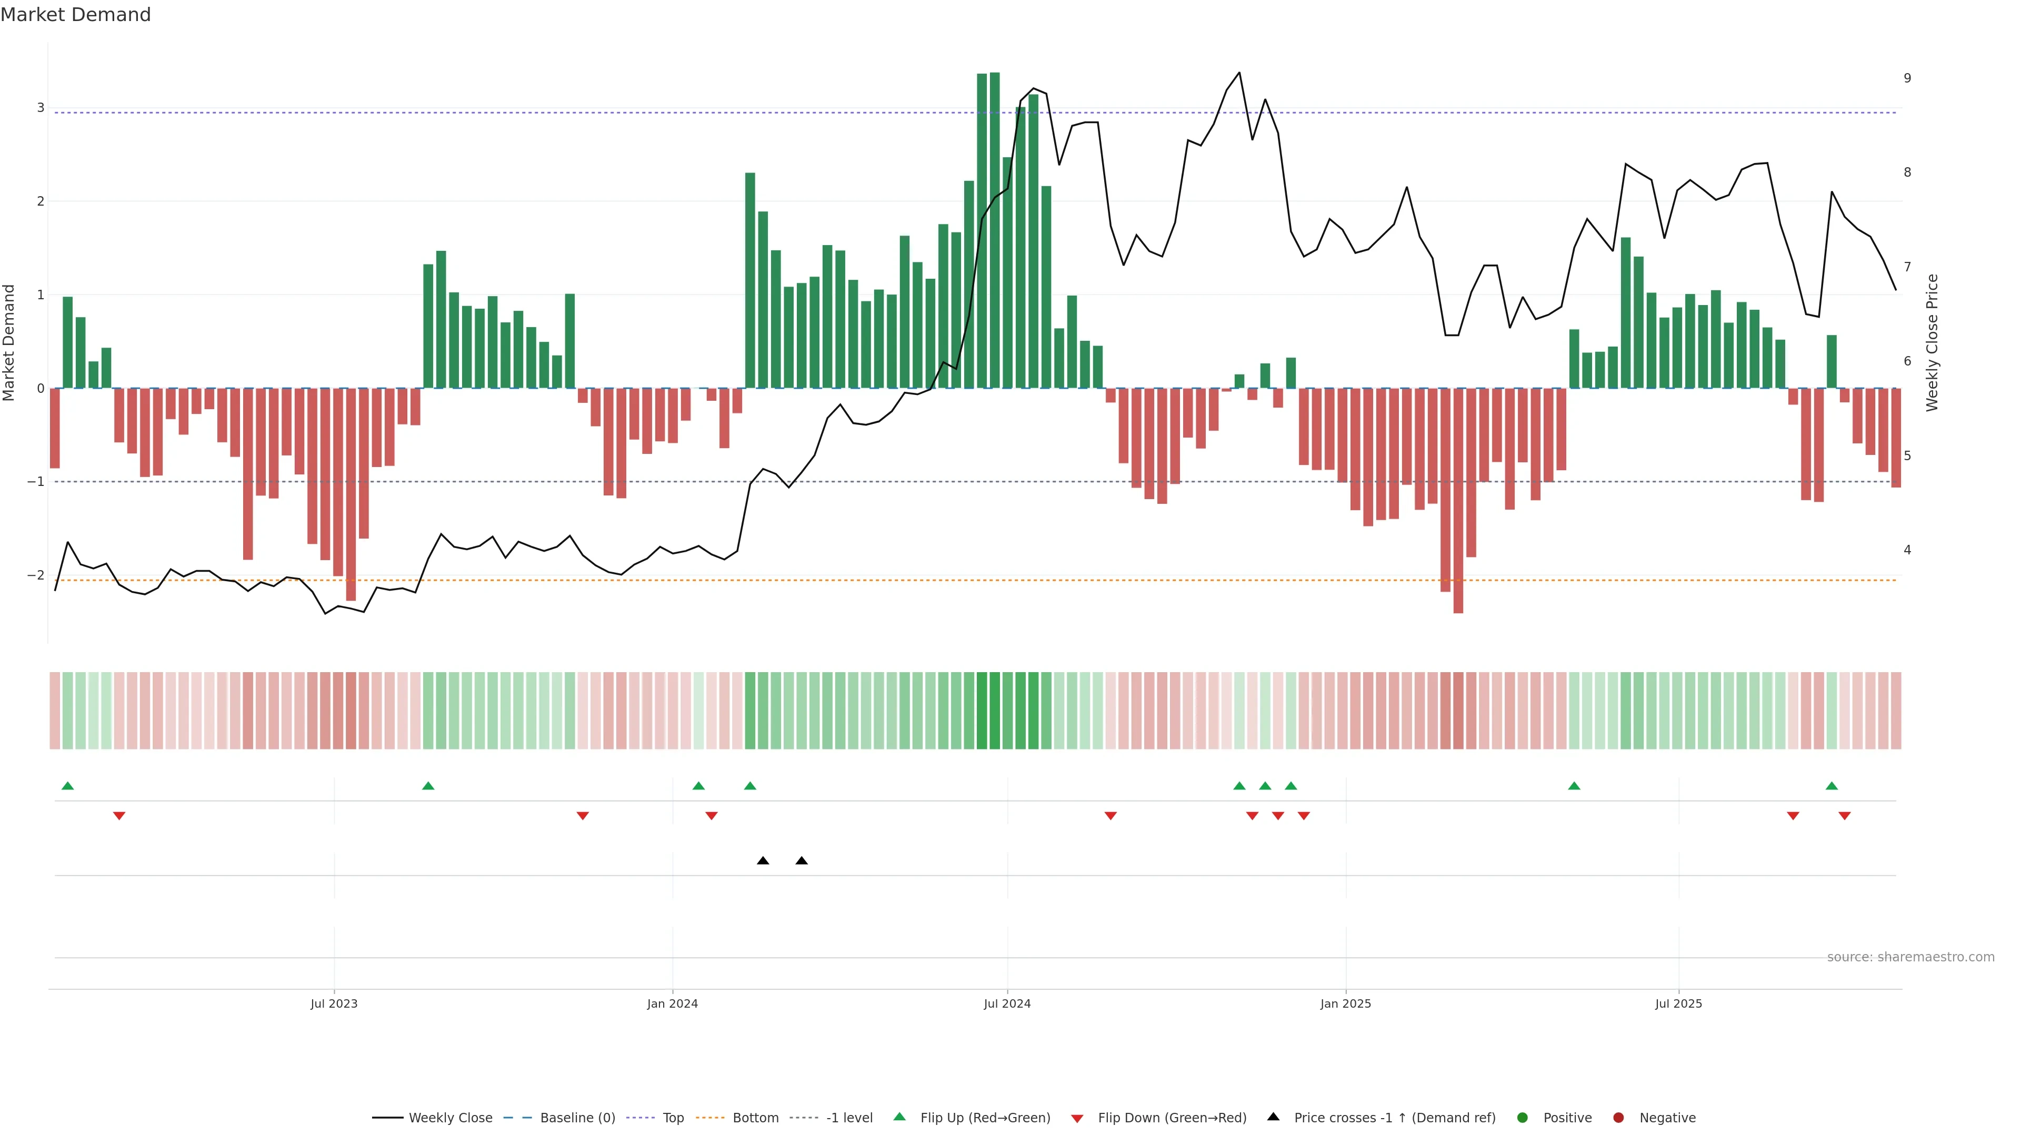2021x1136 pixels.
Task: Select the leftmost red flip-down triangle marker
Action: click(119, 816)
